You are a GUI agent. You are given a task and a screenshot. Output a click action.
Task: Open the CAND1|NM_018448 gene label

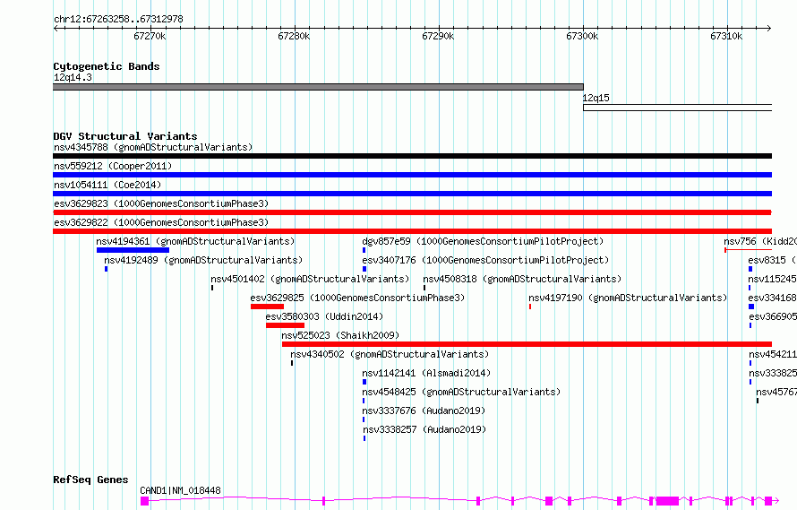(180, 490)
